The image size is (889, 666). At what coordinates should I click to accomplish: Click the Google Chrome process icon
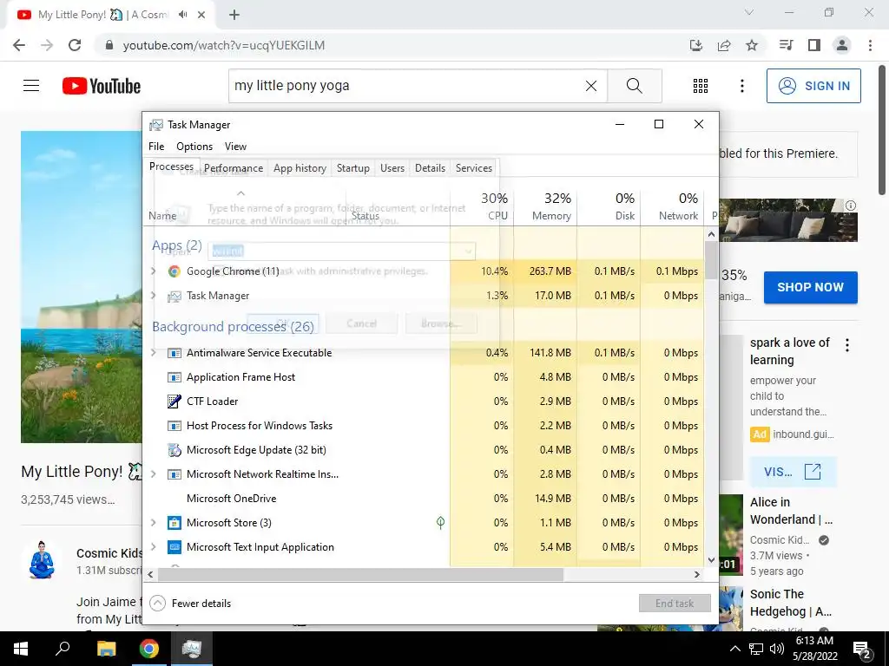[x=174, y=271]
